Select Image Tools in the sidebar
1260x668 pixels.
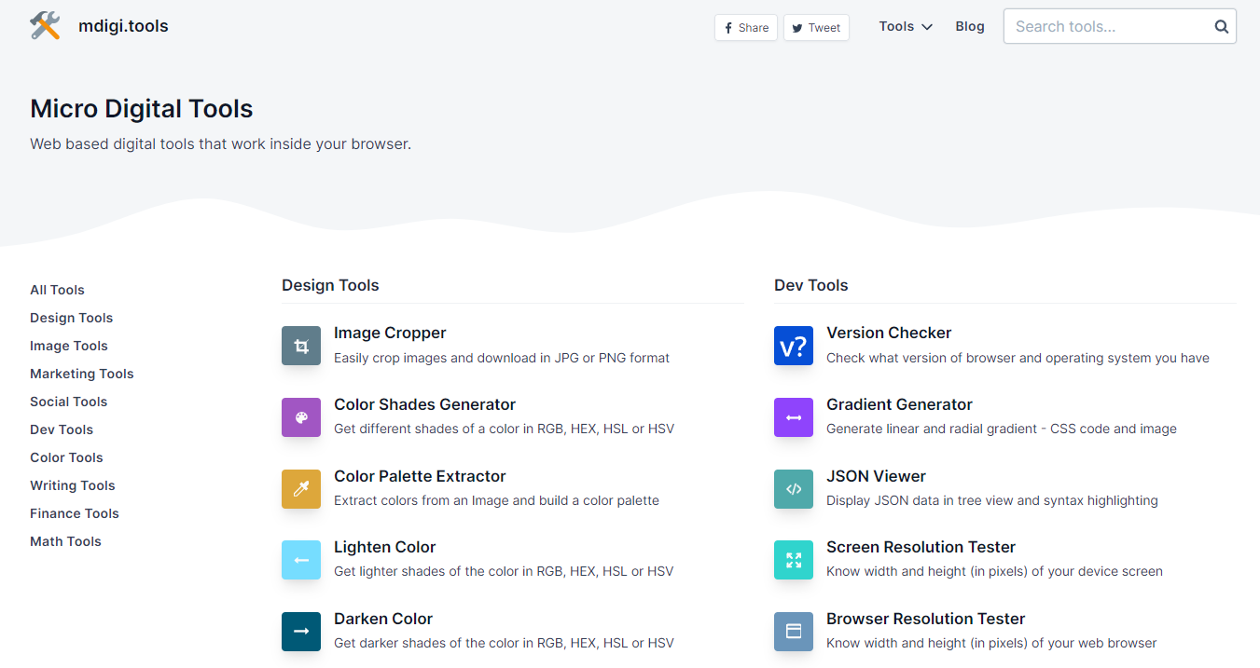tap(69, 346)
